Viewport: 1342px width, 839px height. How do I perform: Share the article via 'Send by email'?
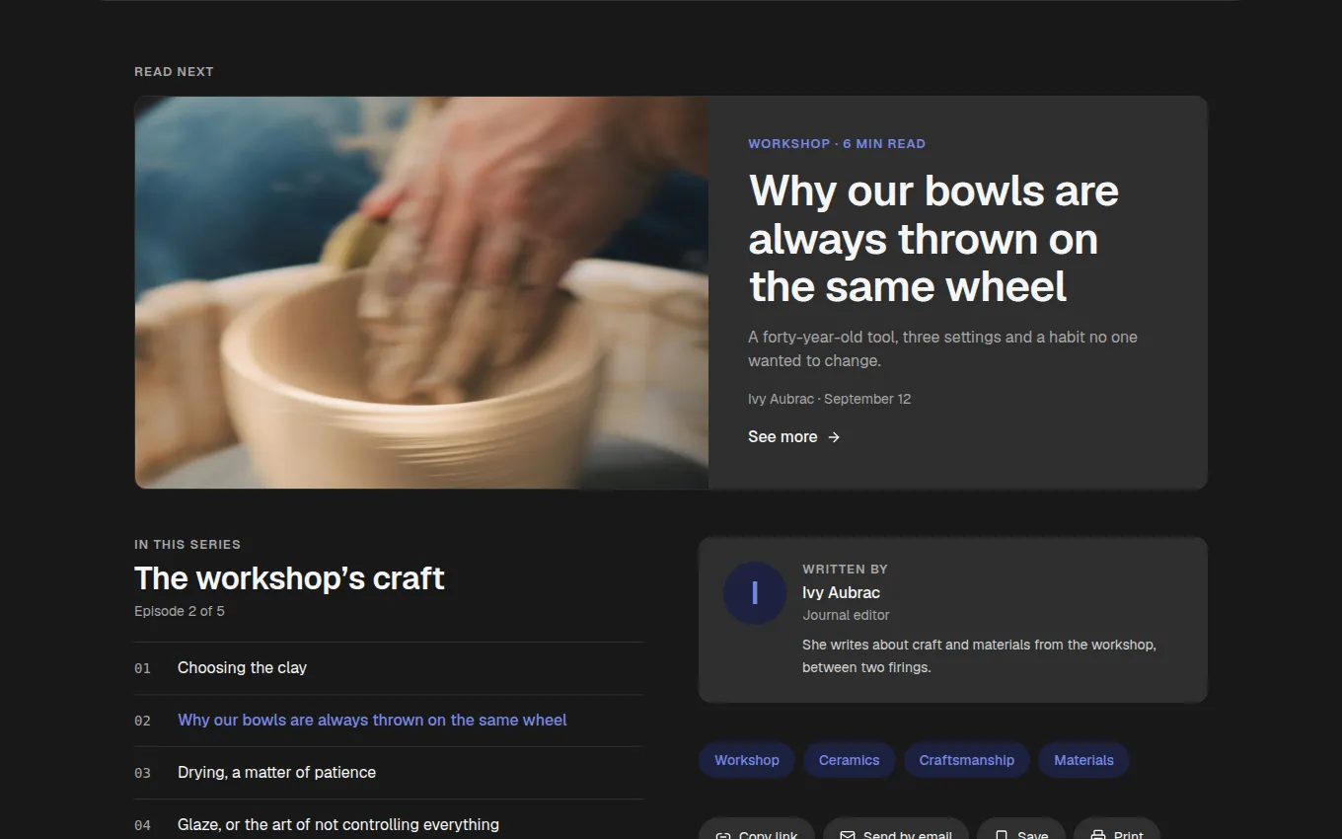click(896, 829)
